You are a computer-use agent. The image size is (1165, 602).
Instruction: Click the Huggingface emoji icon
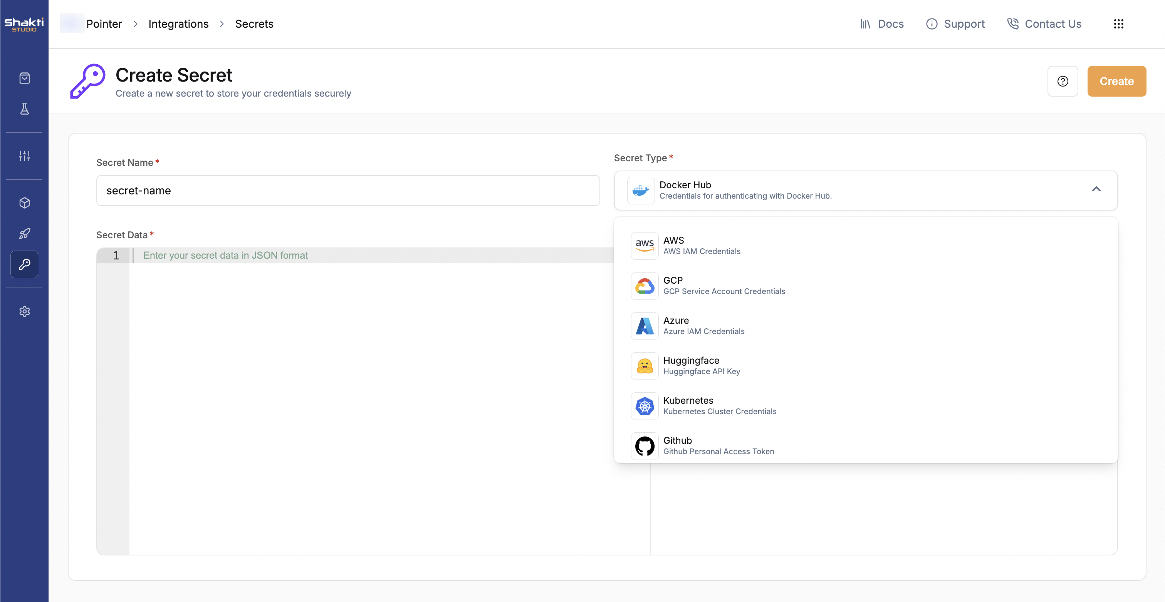tap(645, 366)
